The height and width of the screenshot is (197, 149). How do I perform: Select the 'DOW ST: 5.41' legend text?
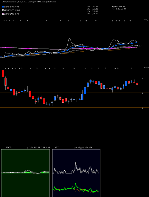click(12, 7)
